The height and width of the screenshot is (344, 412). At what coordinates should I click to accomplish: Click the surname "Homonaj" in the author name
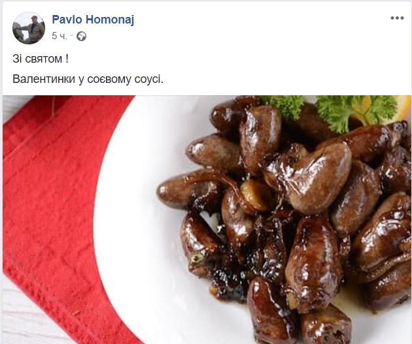coord(110,20)
